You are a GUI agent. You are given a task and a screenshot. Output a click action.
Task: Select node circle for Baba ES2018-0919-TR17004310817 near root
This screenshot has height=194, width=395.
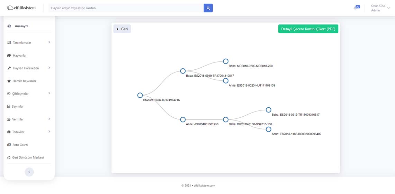(183, 71)
